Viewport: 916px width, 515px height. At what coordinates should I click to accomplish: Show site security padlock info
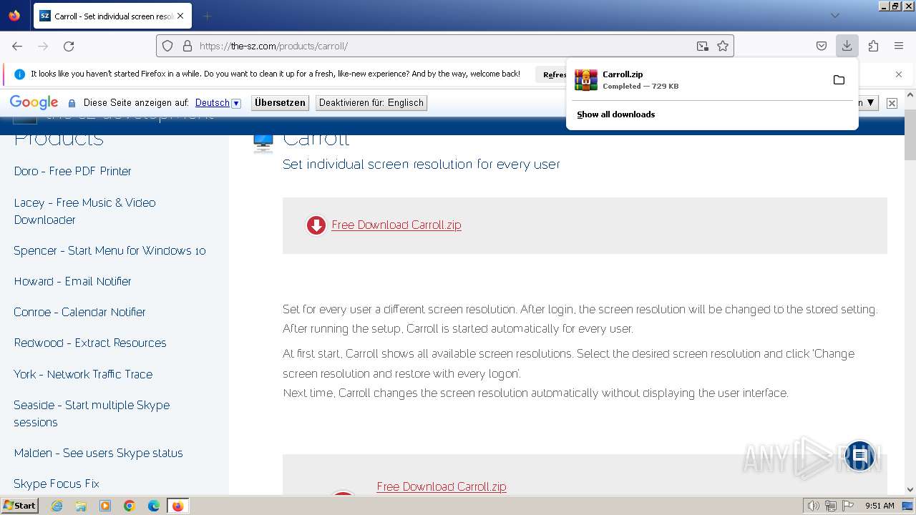click(187, 46)
